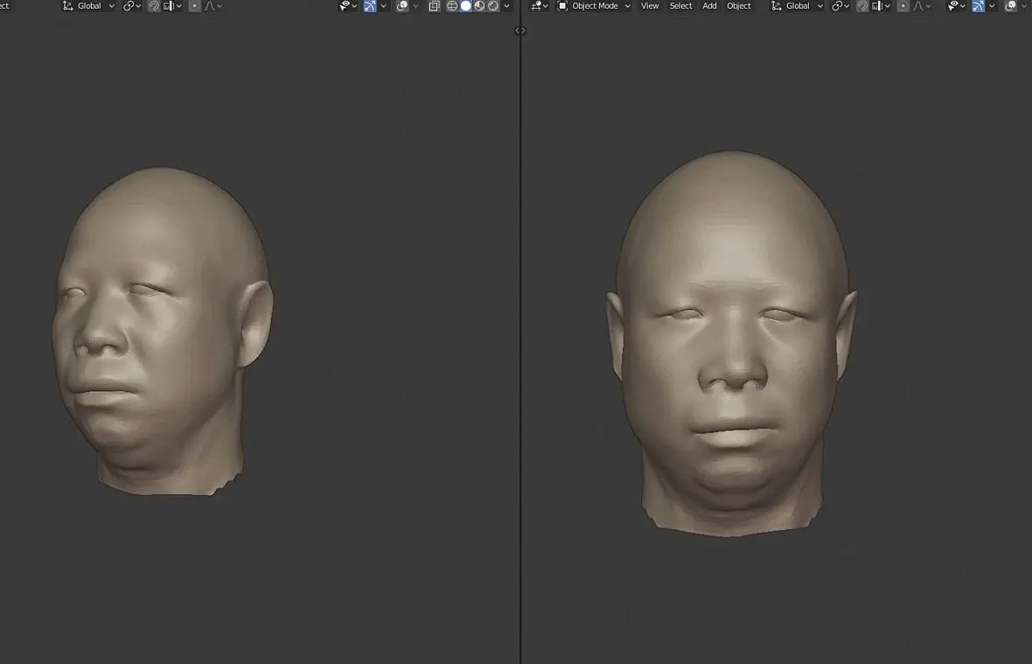Viewport: 1032px width, 664px height.
Task: Open viewport object visibility menu in right viewport
Action: (x=957, y=6)
